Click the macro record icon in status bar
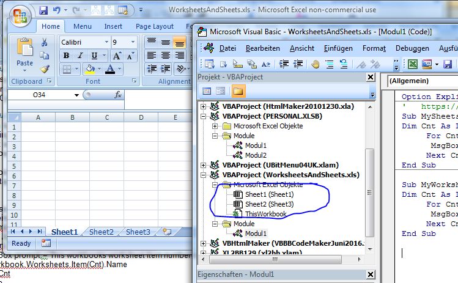Viewport: 458px width, 283px height. tap(46, 243)
